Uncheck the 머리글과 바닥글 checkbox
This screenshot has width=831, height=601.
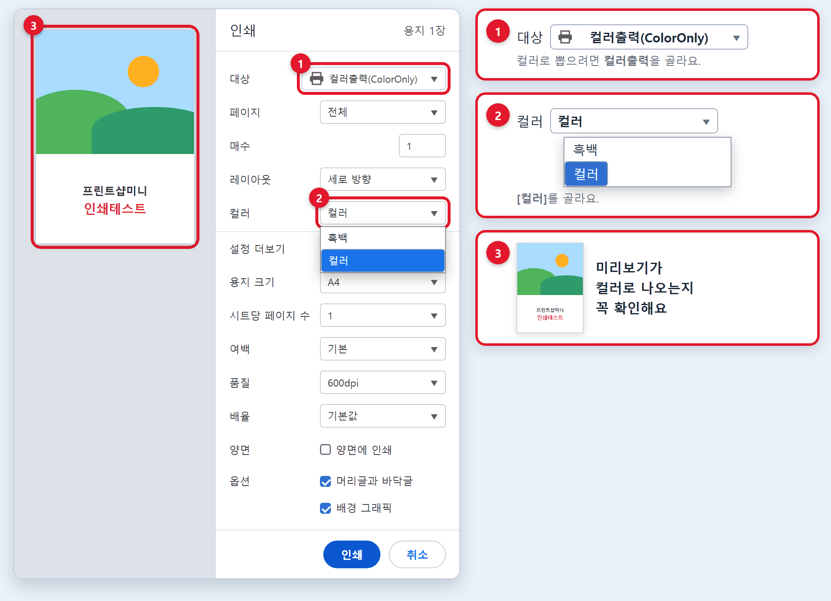(x=325, y=481)
